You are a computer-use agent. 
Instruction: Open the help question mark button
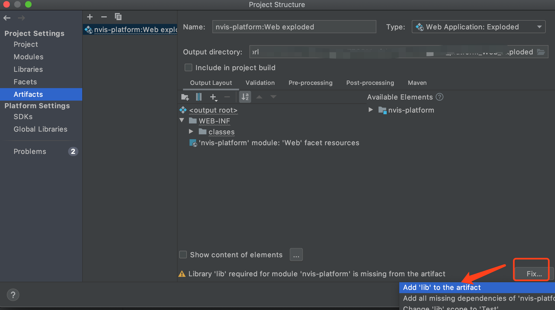pos(13,295)
